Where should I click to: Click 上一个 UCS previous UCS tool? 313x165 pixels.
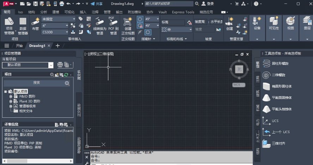point(276,132)
